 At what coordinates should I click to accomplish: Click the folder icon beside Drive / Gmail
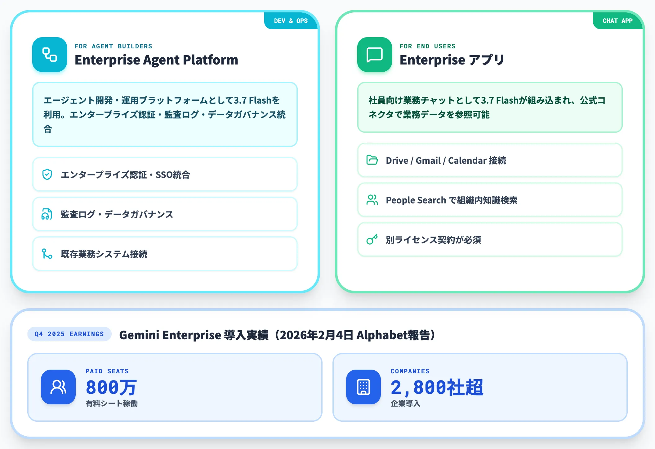click(372, 160)
